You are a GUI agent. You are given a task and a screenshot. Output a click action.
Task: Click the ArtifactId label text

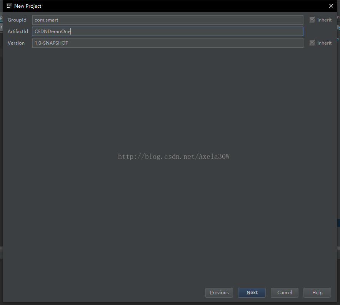[18, 32]
